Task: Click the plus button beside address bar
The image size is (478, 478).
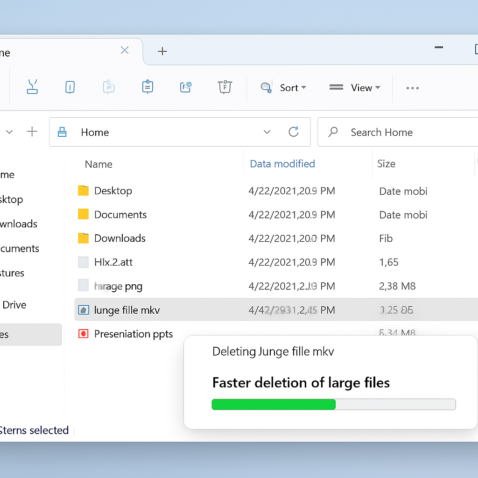Action: tap(32, 132)
